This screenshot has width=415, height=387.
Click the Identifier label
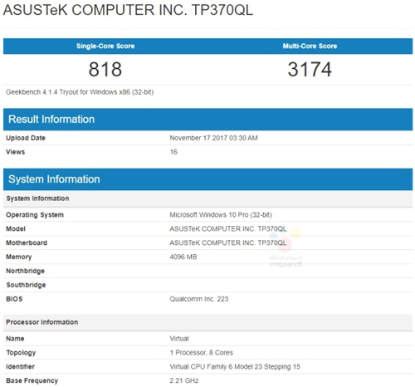(20, 366)
